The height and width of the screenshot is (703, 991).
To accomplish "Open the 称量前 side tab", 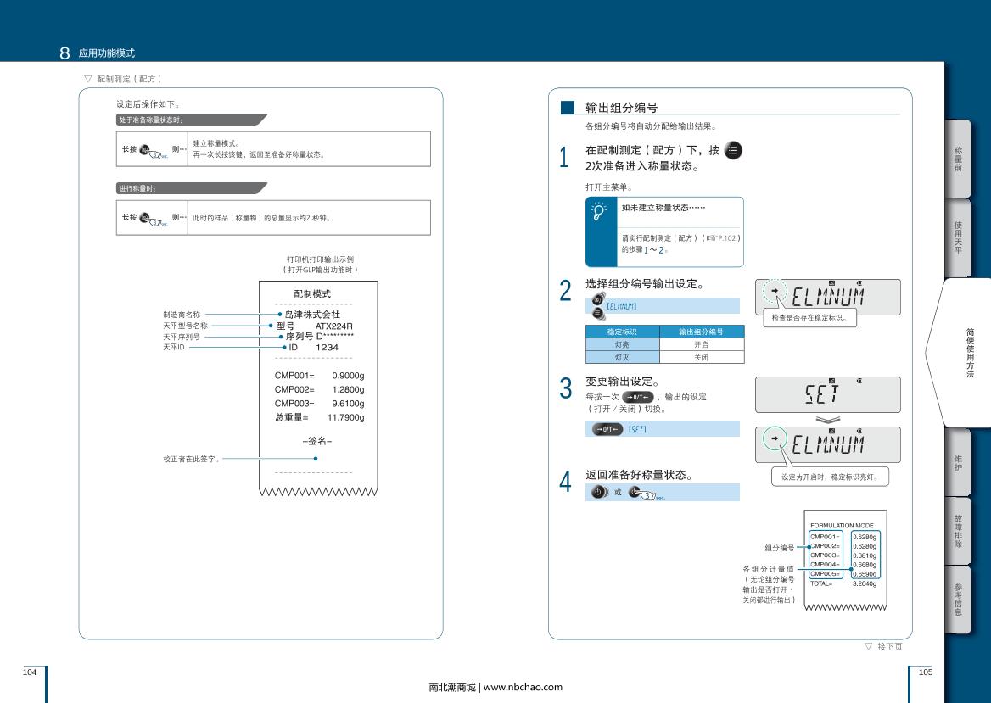I will pos(958,159).
